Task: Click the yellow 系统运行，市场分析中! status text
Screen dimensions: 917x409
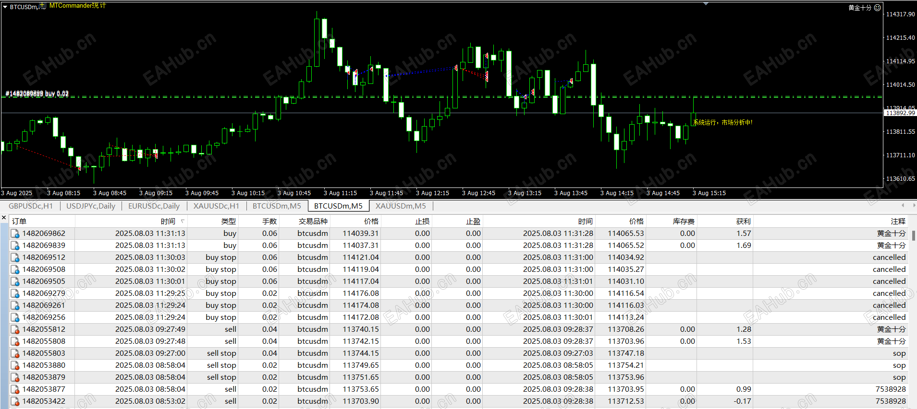Action: coord(722,123)
